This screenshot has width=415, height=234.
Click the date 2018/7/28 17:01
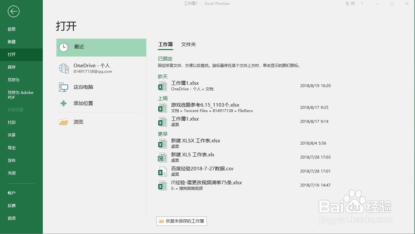315,171
